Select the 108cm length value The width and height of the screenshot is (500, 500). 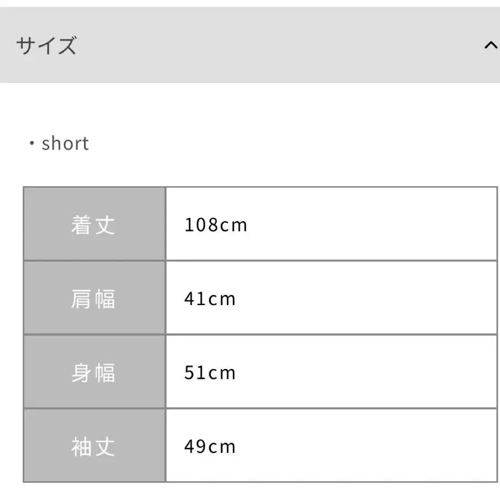(x=216, y=225)
